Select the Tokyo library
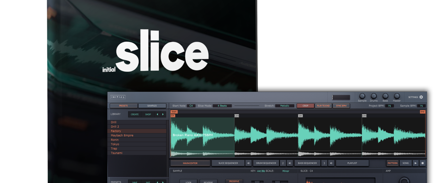Viewport: 444px width, 183px height. (x=137, y=144)
